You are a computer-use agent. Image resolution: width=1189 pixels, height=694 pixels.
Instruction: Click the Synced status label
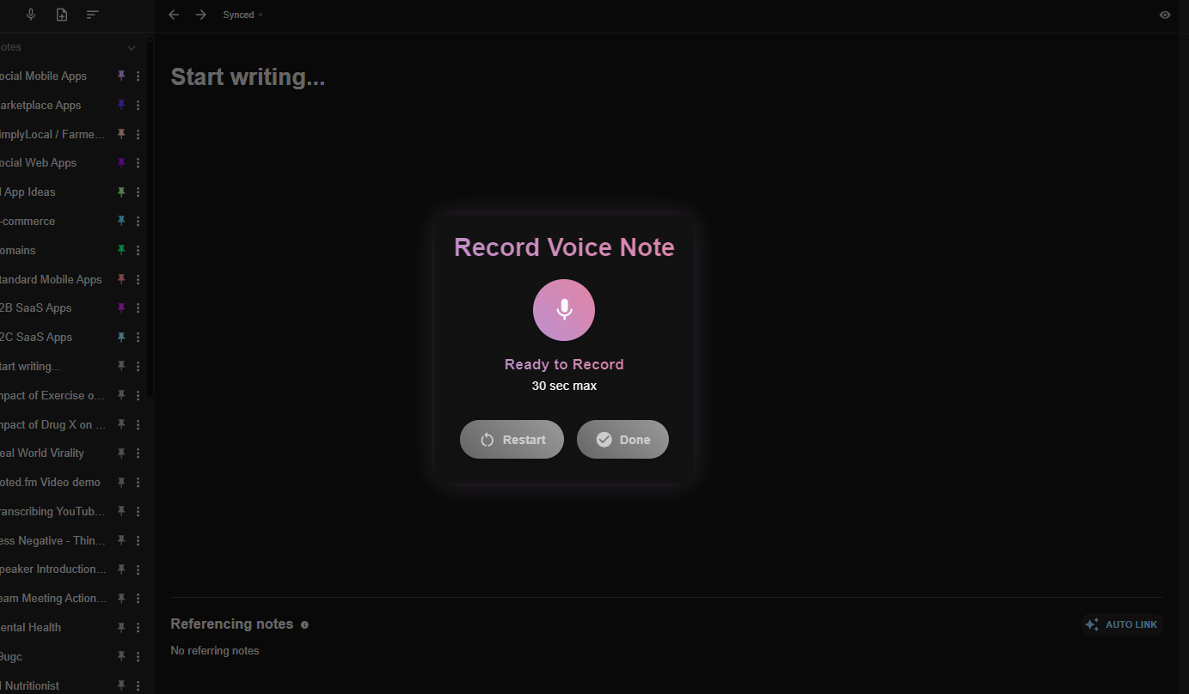238,15
